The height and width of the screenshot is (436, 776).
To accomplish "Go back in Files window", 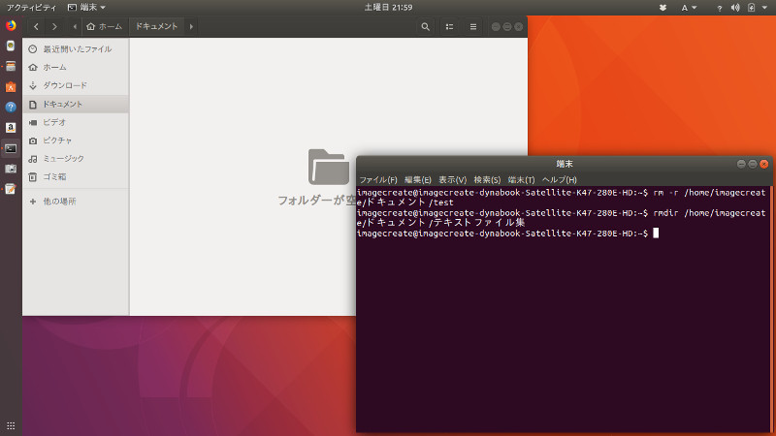I will point(36,27).
